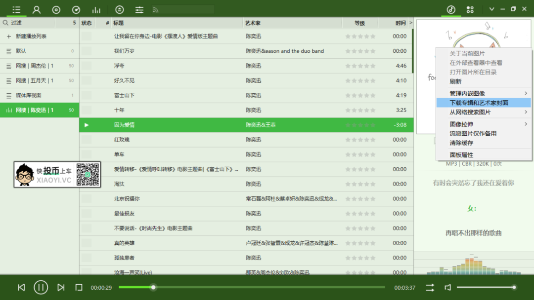Click 新建播放列表 to create a playlist
Viewport: 534px width, 300px height.
(x=31, y=36)
